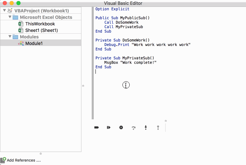Screen dimensions: 246x165
Task: Click the Modules folder icon
Action: coord(15,37)
